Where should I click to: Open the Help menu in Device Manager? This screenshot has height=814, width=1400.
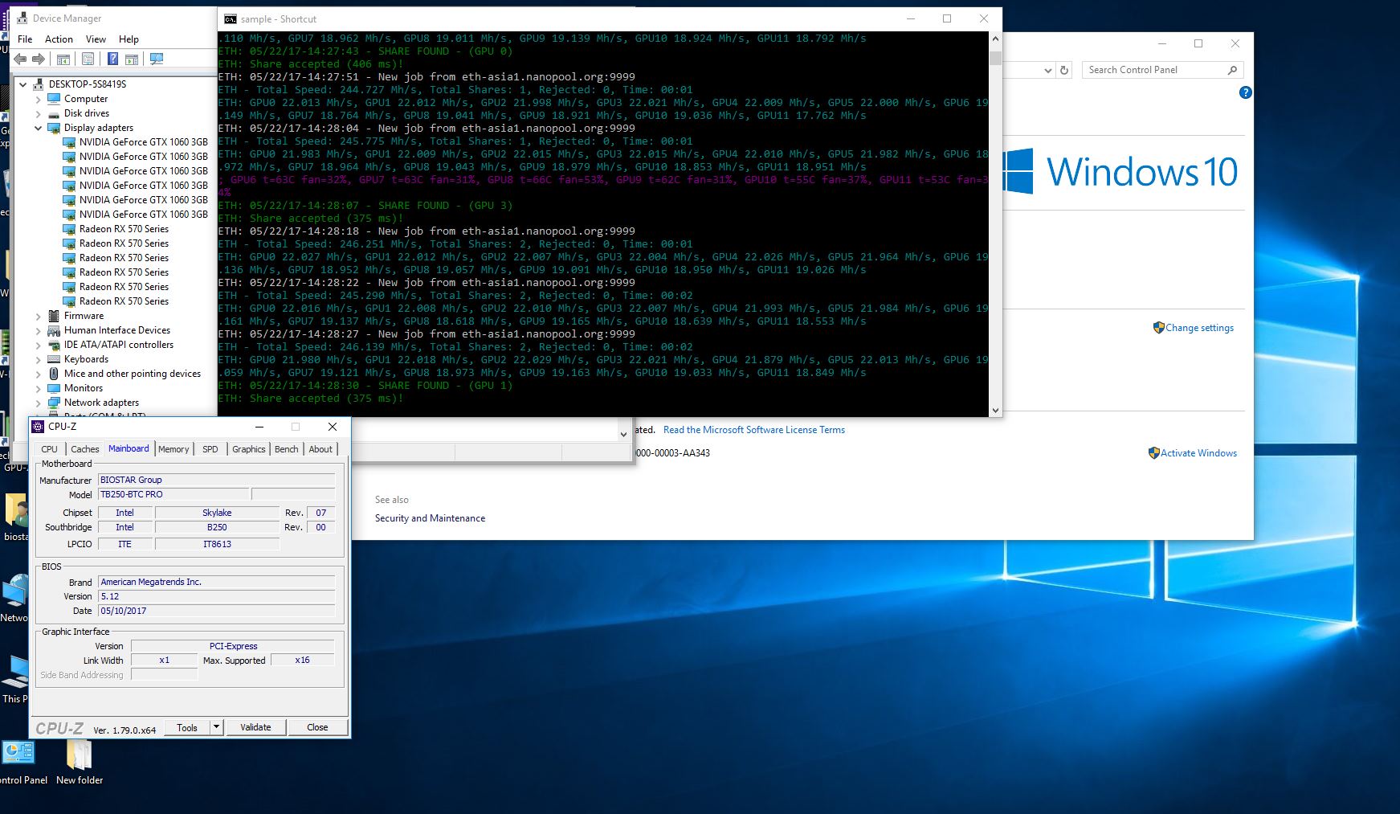coord(129,39)
